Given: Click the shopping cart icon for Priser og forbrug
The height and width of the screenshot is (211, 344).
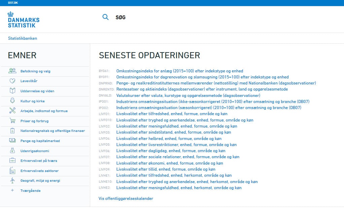Looking at the screenshot, I should pyautogui.click(x=13, y=121).
